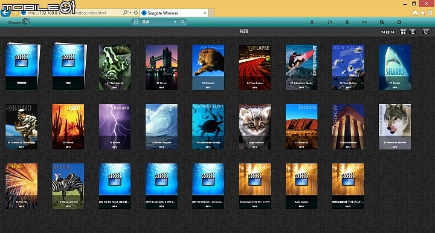Viewport: 435px width, 233px height.
Task: Play 15 Architecture video
Action: [348, 126]
